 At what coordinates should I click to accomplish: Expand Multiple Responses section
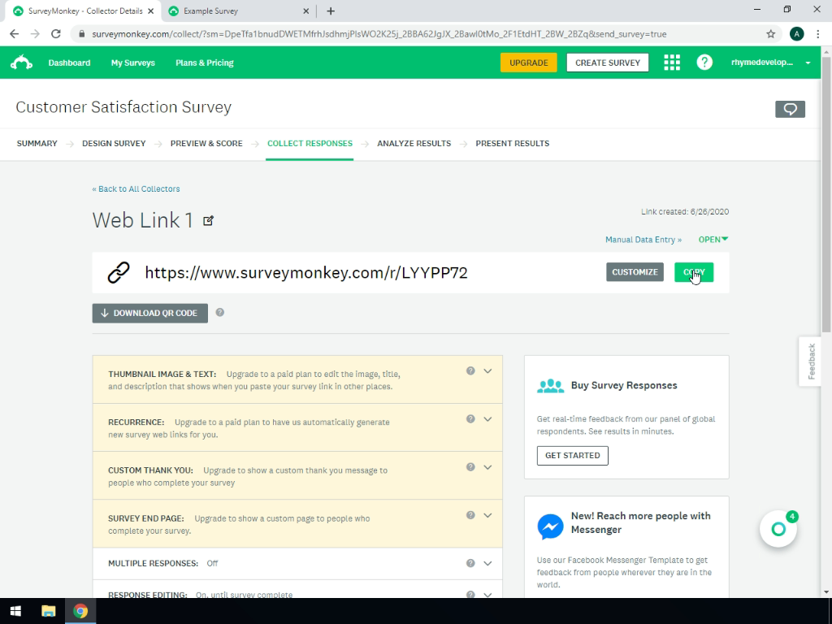[x=487, y=564]
